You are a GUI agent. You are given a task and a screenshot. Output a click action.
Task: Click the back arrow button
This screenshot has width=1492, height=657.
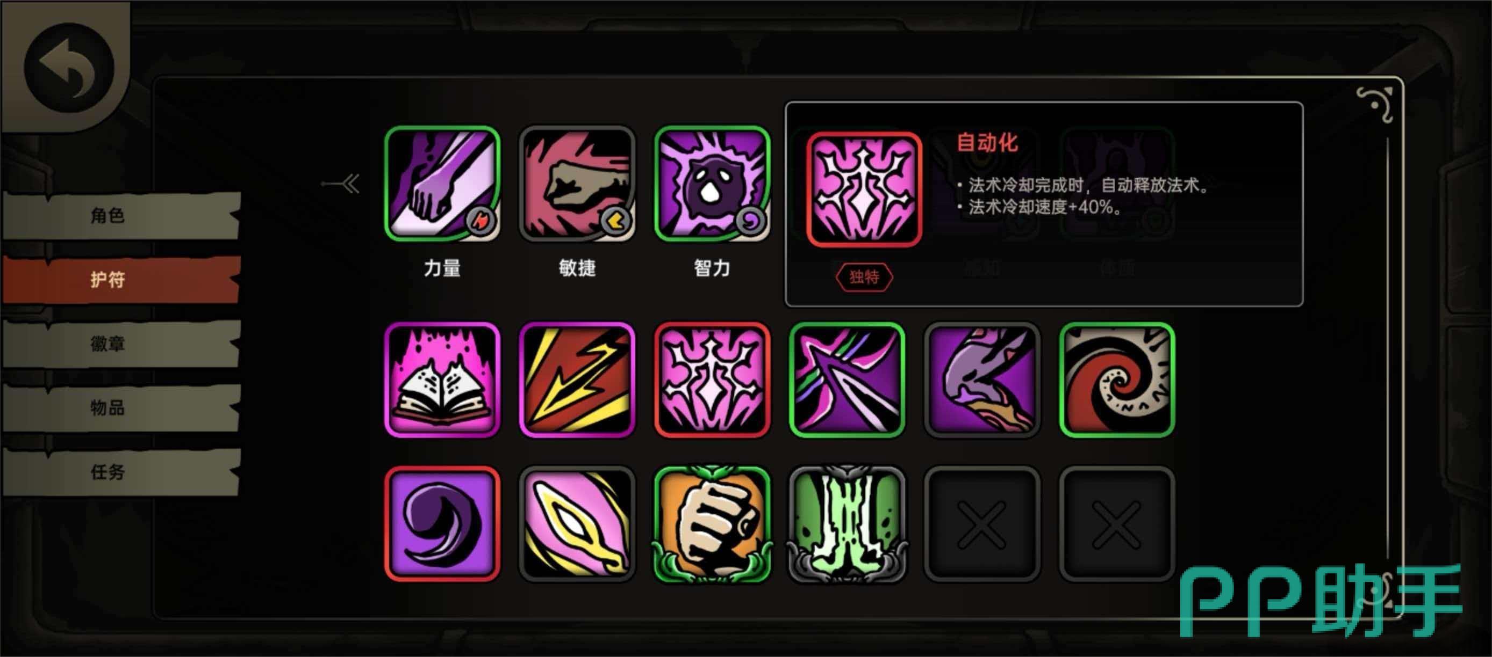coord(68,68)
